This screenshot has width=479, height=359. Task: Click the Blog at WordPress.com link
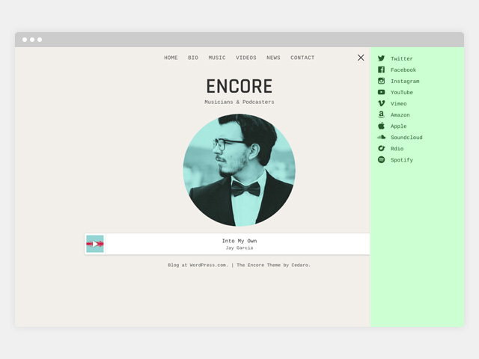(x=198, y=265)
